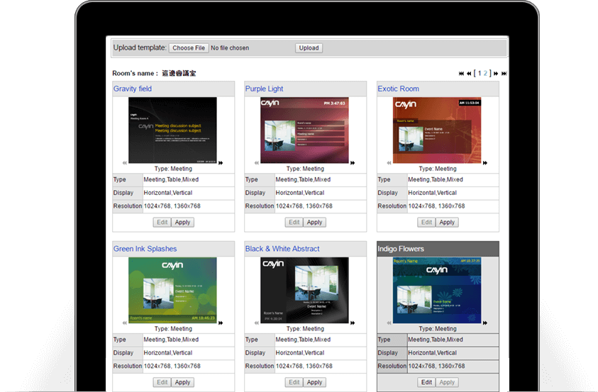Apply the Gravity field template

(183, 223)
